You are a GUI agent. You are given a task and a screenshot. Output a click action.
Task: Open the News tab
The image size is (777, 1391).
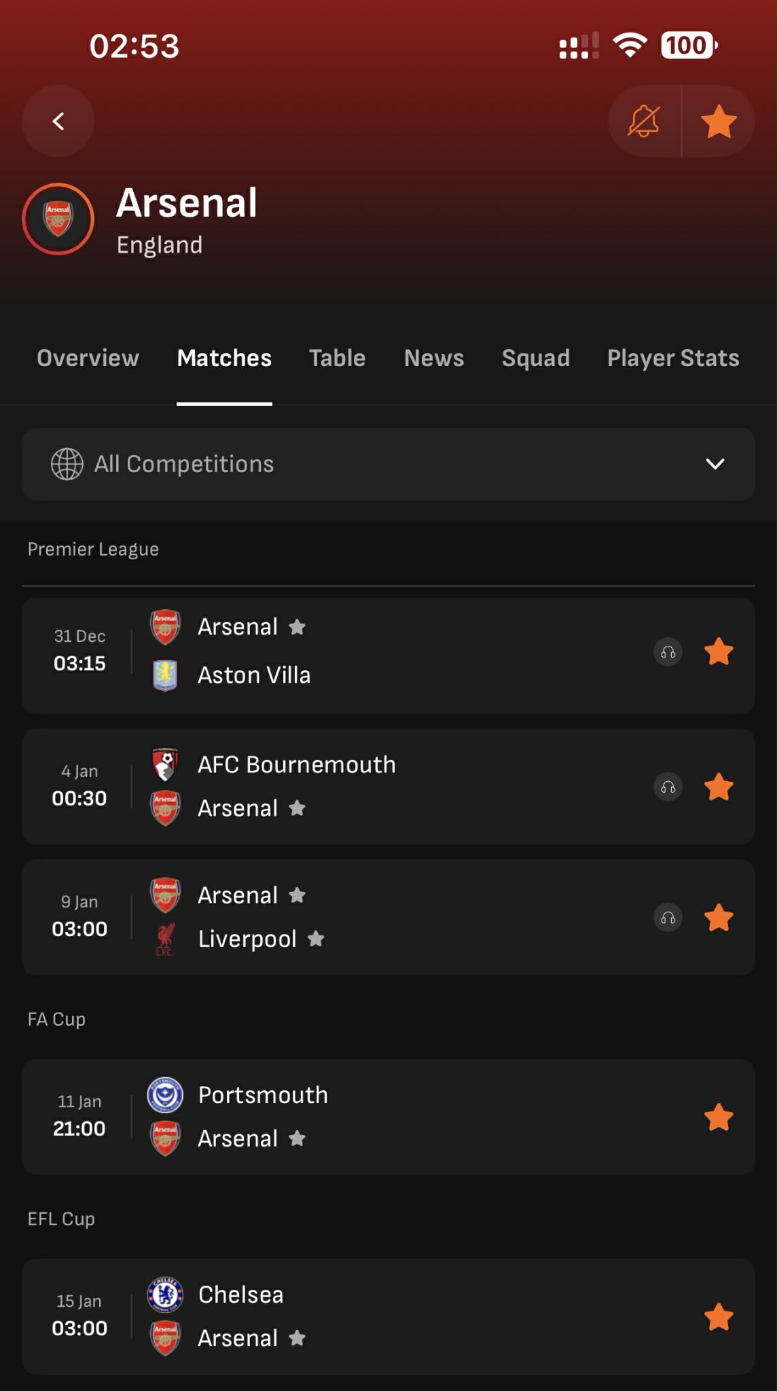click(434, 359)
